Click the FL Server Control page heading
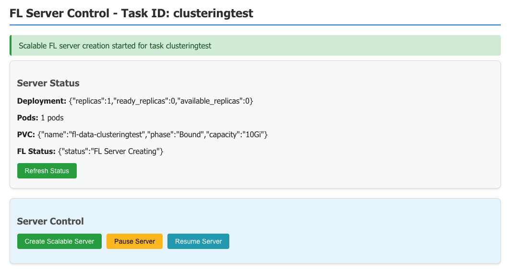This screenshot has width=521, height=272. click(131, 13)
